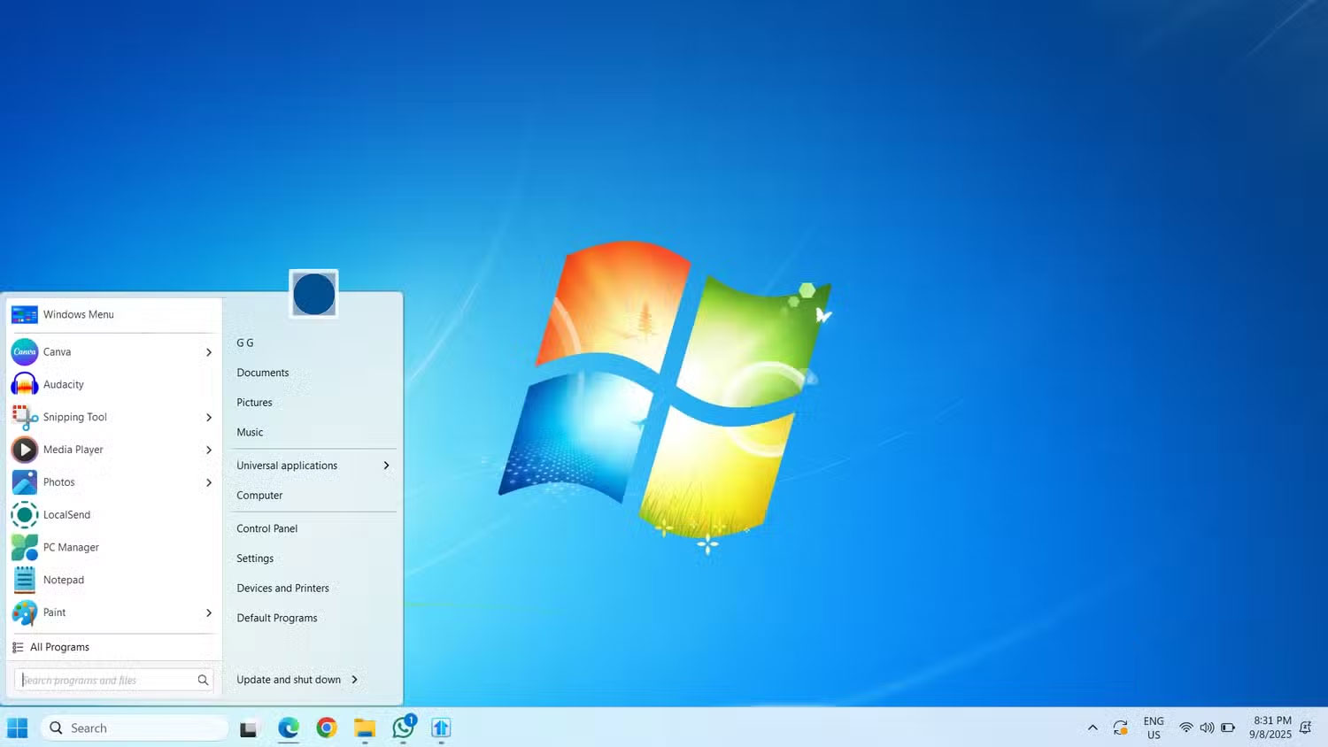Open Devices and Printers

click(x=282, y=588)
